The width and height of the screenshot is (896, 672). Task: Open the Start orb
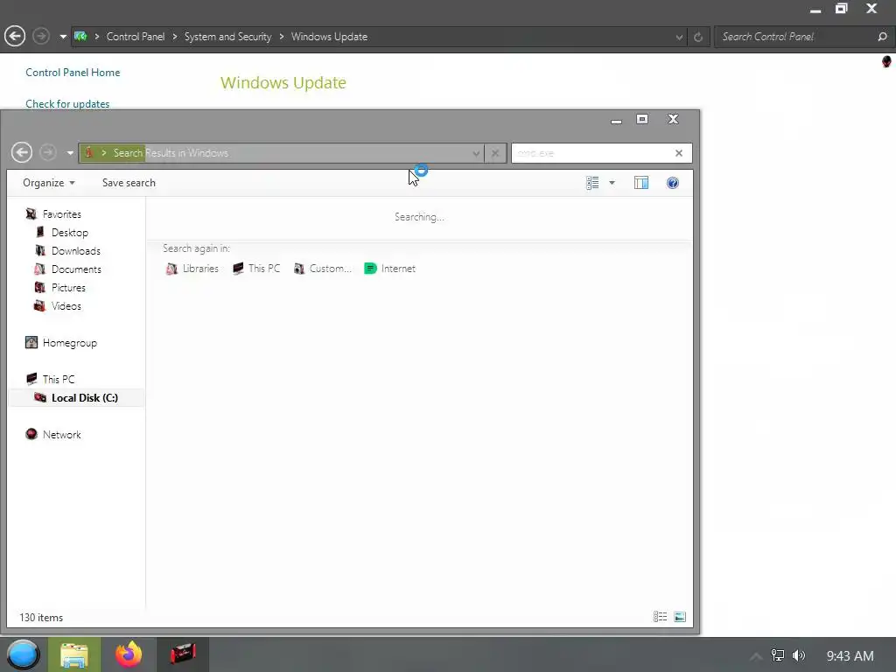point(23,654)
